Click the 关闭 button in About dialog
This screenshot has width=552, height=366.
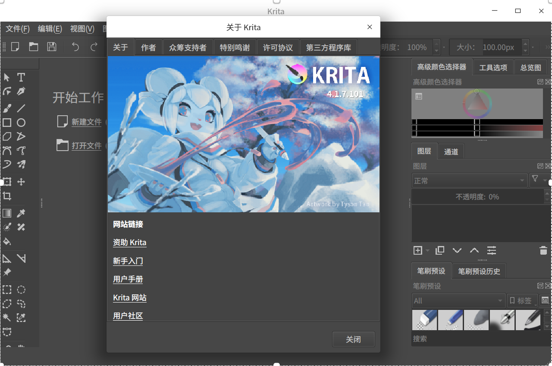tap(354, 339)
